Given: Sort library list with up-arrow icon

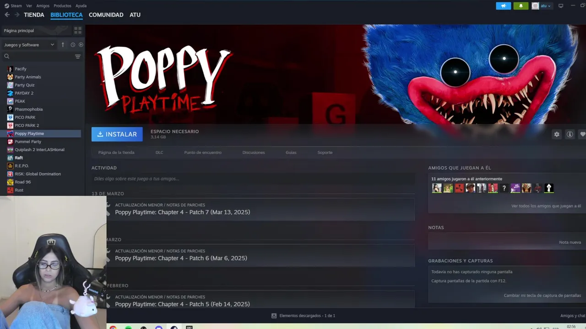Looking at the screenshot, I should tap(63, 45).
